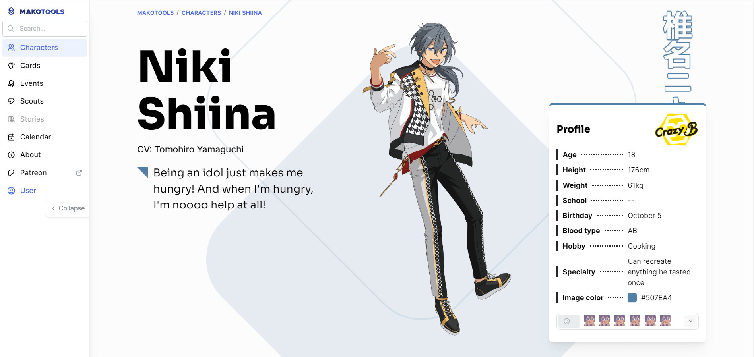
Task: Click the #507EA4 image color swatch
Action: (x=632, y=297)
